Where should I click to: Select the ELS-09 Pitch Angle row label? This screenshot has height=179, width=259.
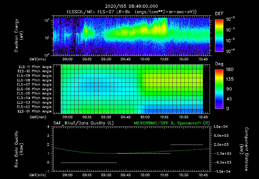[x=34, y=76]
